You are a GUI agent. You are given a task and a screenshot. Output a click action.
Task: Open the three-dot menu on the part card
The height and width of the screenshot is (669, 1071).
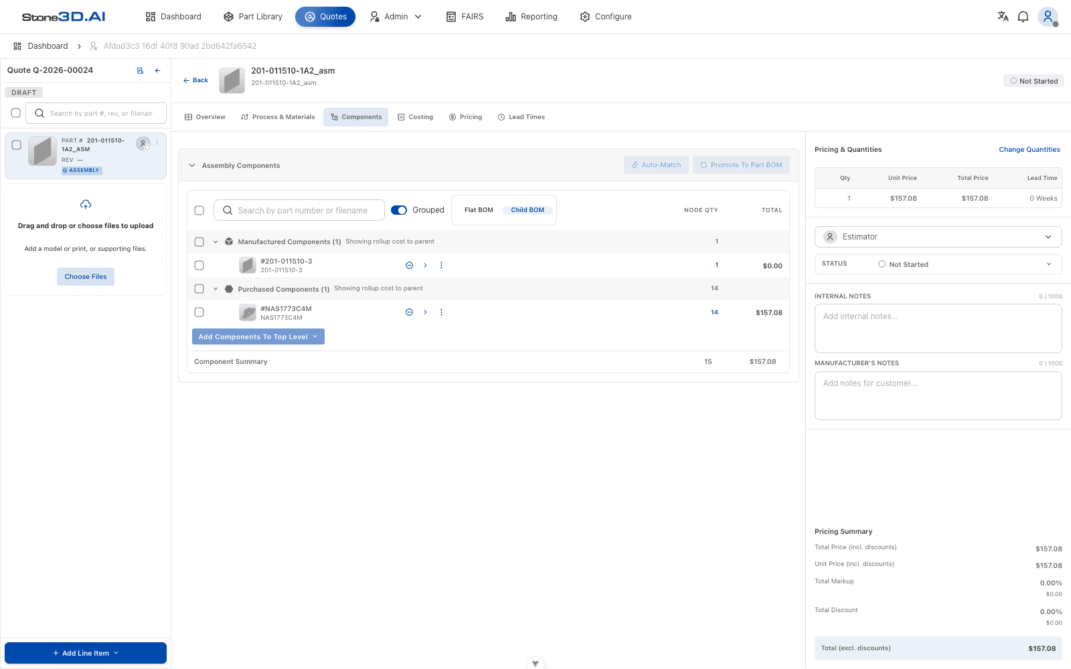[x=157, y=142]
